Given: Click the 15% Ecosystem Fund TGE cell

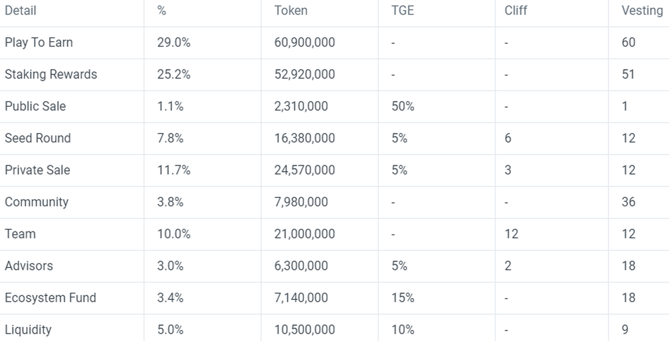Looking at the screenshot, I should [403, 298].
